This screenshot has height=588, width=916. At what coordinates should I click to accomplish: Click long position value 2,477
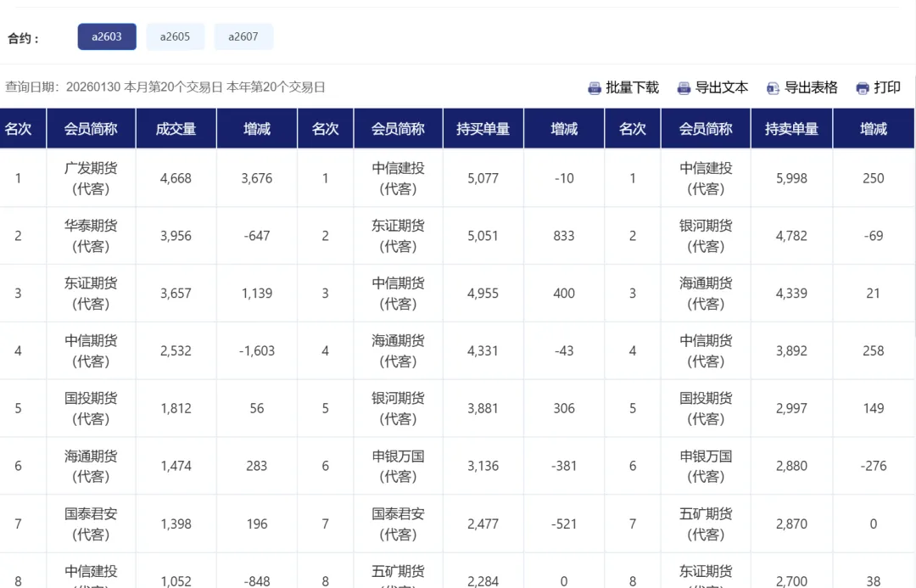pos(483,524)
